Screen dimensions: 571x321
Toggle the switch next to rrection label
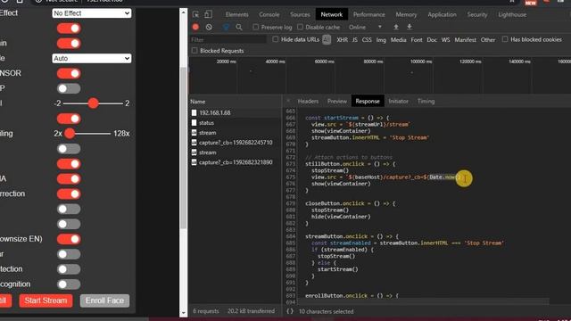tap(69, 194)
